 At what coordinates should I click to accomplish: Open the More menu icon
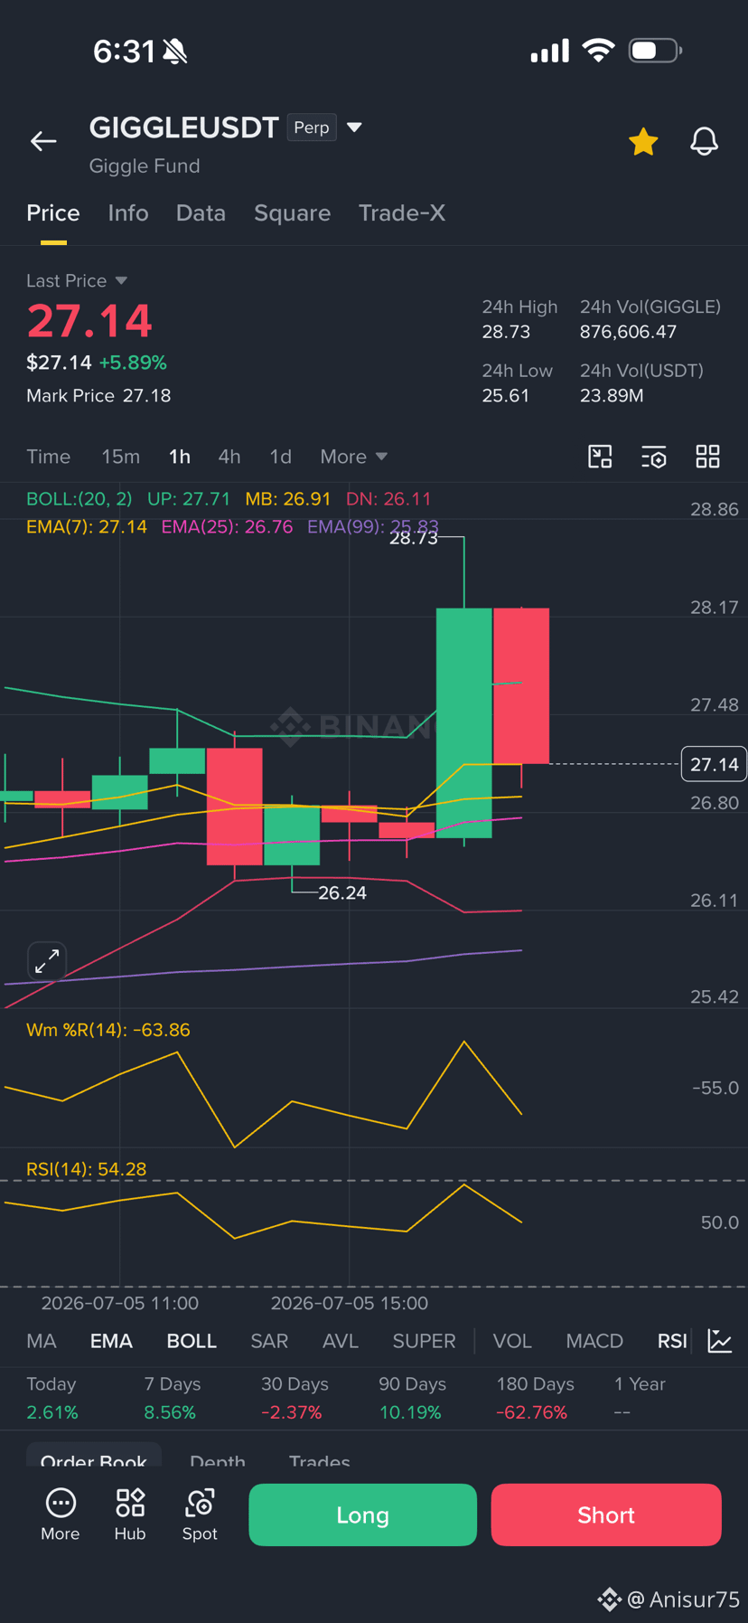tap(61, 1514)
